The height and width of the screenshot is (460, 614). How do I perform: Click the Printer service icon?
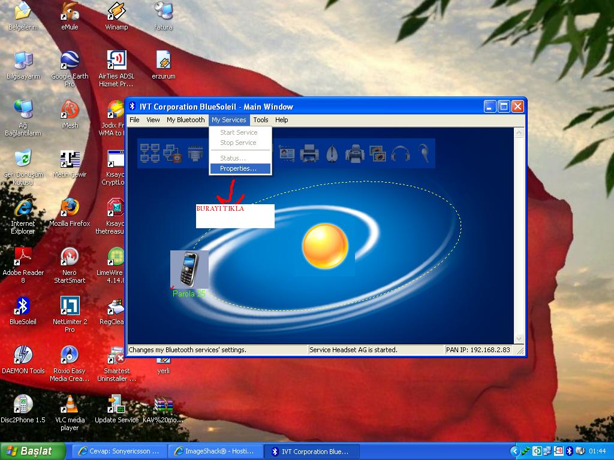tap(309, 153)
